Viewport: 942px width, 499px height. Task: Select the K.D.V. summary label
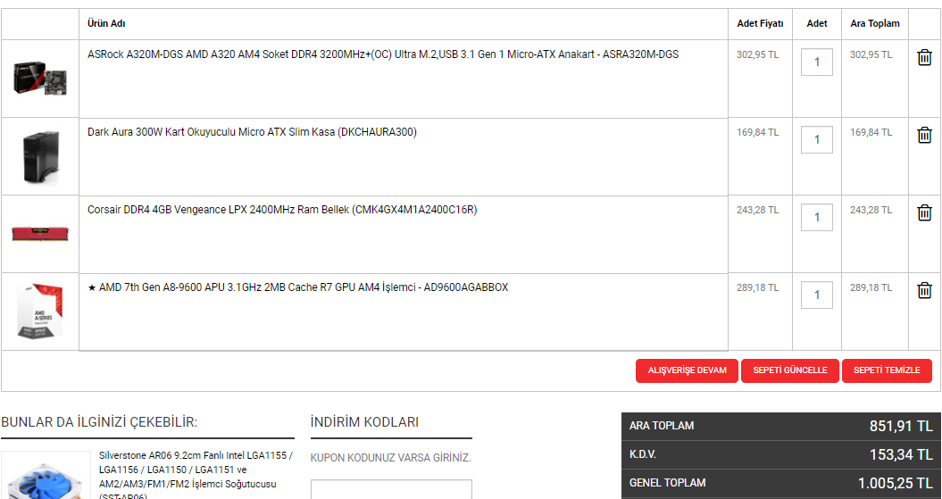pyautogui.click(x=643, y=454)
